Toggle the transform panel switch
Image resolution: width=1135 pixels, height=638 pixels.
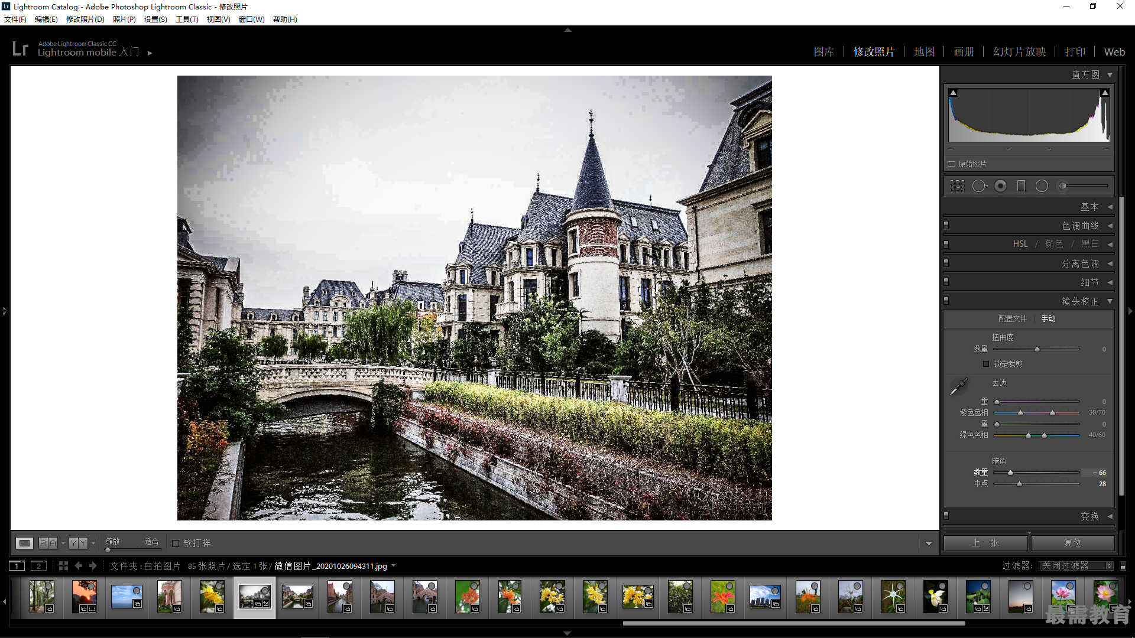946,516
